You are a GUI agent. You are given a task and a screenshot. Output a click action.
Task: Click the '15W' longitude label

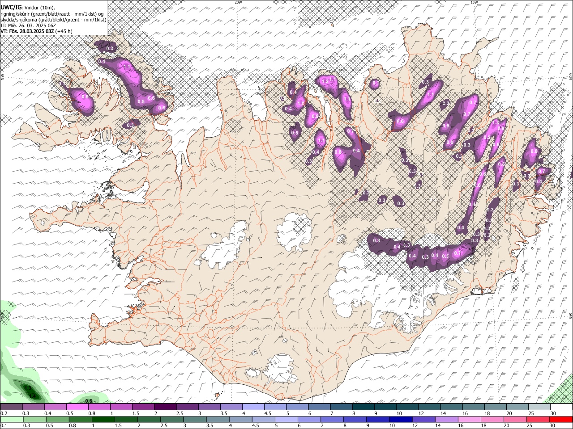[474, 2]
